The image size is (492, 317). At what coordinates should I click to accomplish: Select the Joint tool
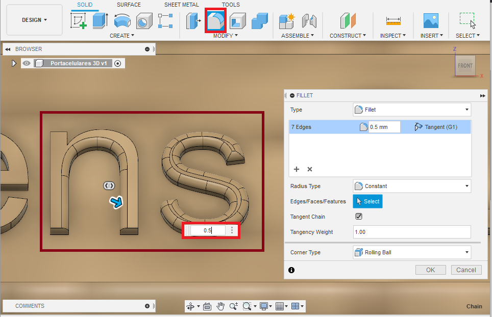click(x=309, y=21)
